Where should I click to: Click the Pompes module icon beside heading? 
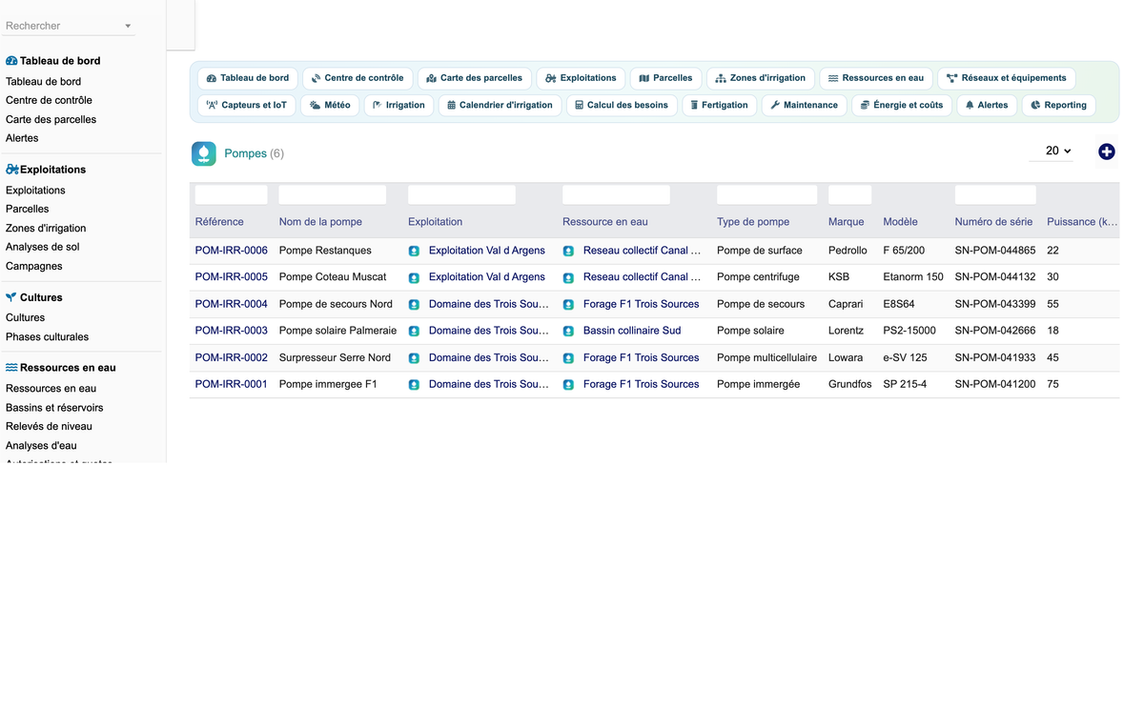(204, 153)
